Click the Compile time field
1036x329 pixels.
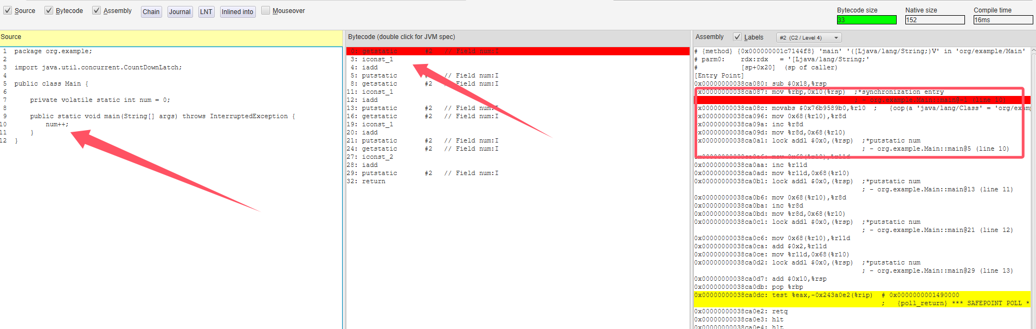pos(1003,20)
